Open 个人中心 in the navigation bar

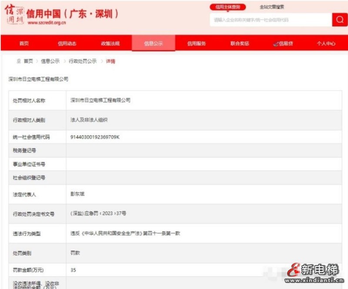pos(326,44)
